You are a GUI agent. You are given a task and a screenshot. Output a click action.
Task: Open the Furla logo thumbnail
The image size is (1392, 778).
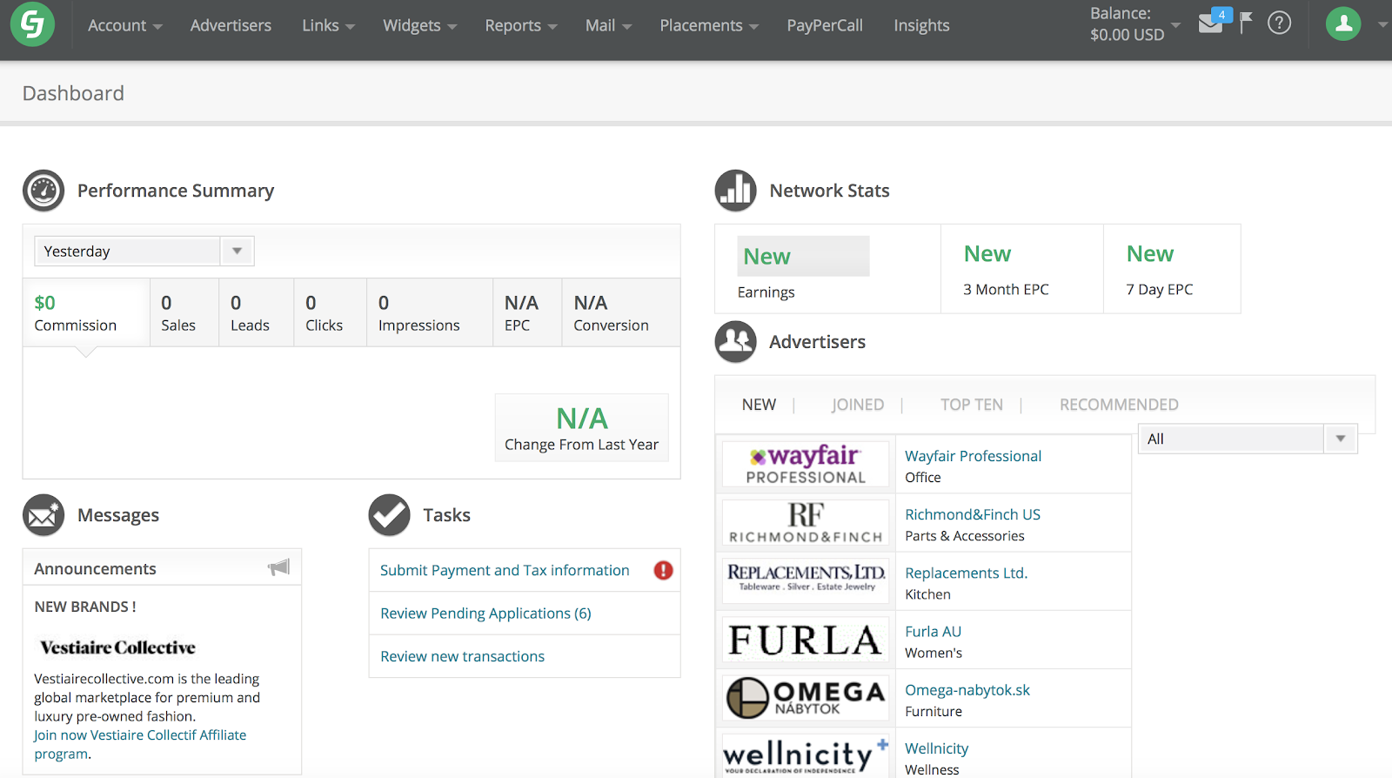[x=806, y=640]
